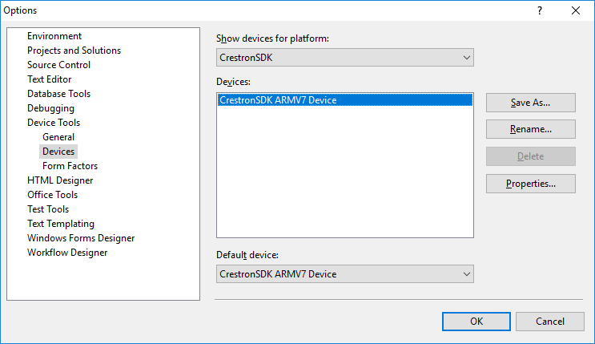Select Projects and Solutions category
The width and height of the screenshot is (595, 344).
[74, 51]
